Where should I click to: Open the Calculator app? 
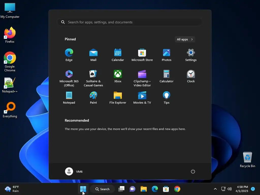pyautogui.click(x=167, y=76)
